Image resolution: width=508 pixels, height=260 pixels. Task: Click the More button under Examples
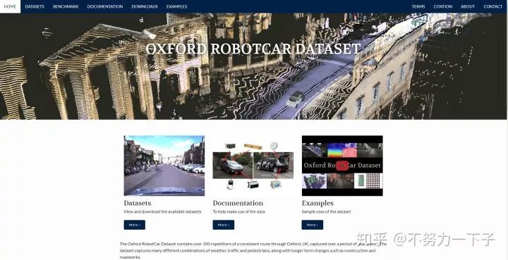tap(313, 225)
